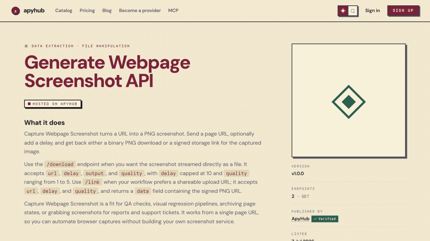Click the apyhub round logo icon
The width and height of the screenshot is (430, 241).
click(15, 11)
